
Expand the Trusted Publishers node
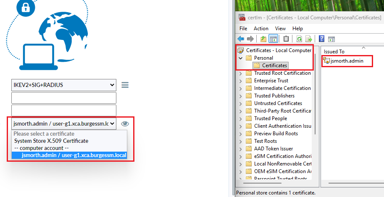coord(240,96)
